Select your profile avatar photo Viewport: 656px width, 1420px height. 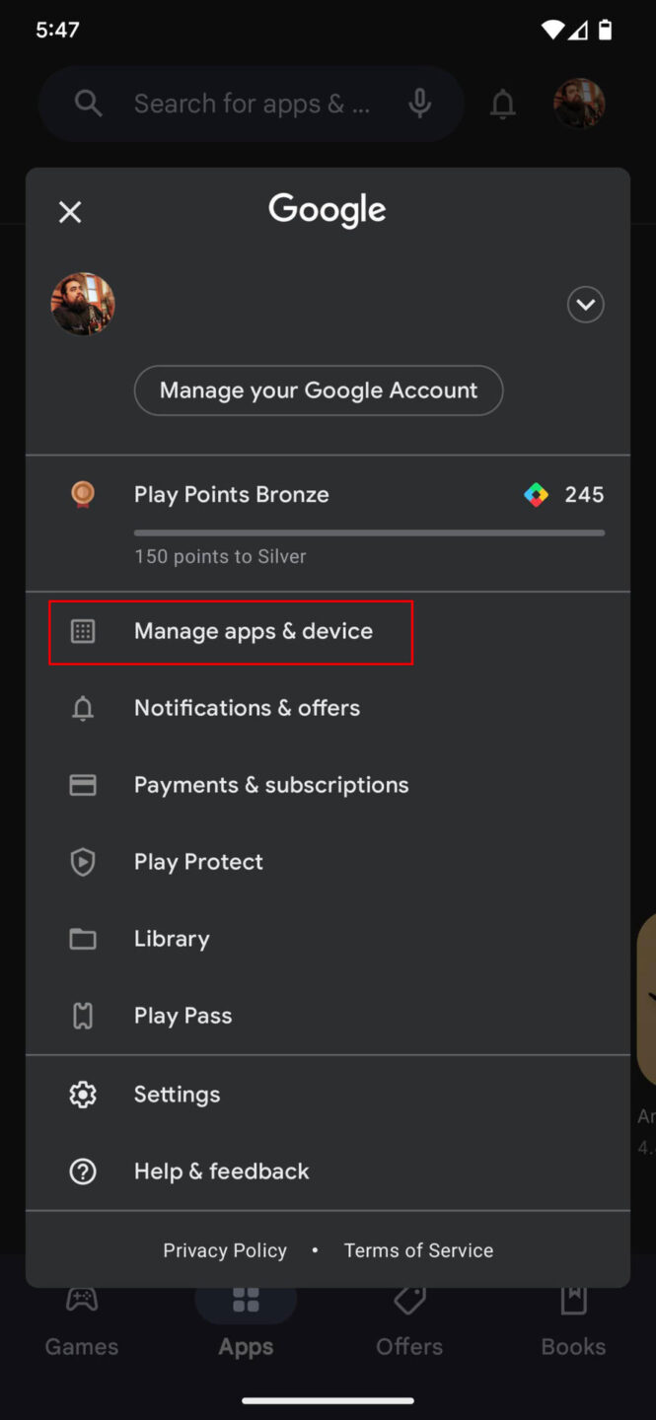(x=83, y=304)
